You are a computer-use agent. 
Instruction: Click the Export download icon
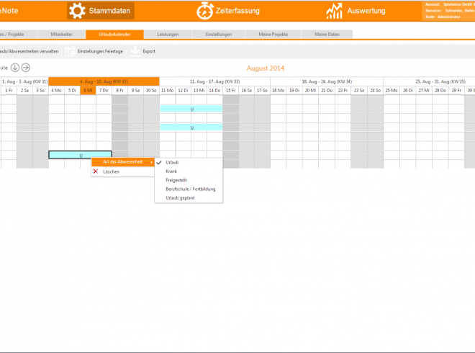click(x=135, y=51)
